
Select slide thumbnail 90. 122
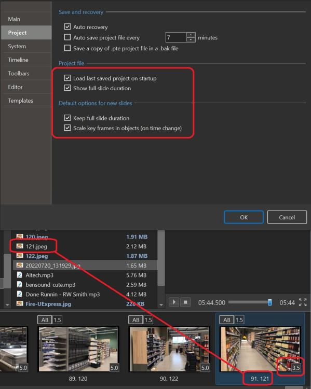click(169, 349)
